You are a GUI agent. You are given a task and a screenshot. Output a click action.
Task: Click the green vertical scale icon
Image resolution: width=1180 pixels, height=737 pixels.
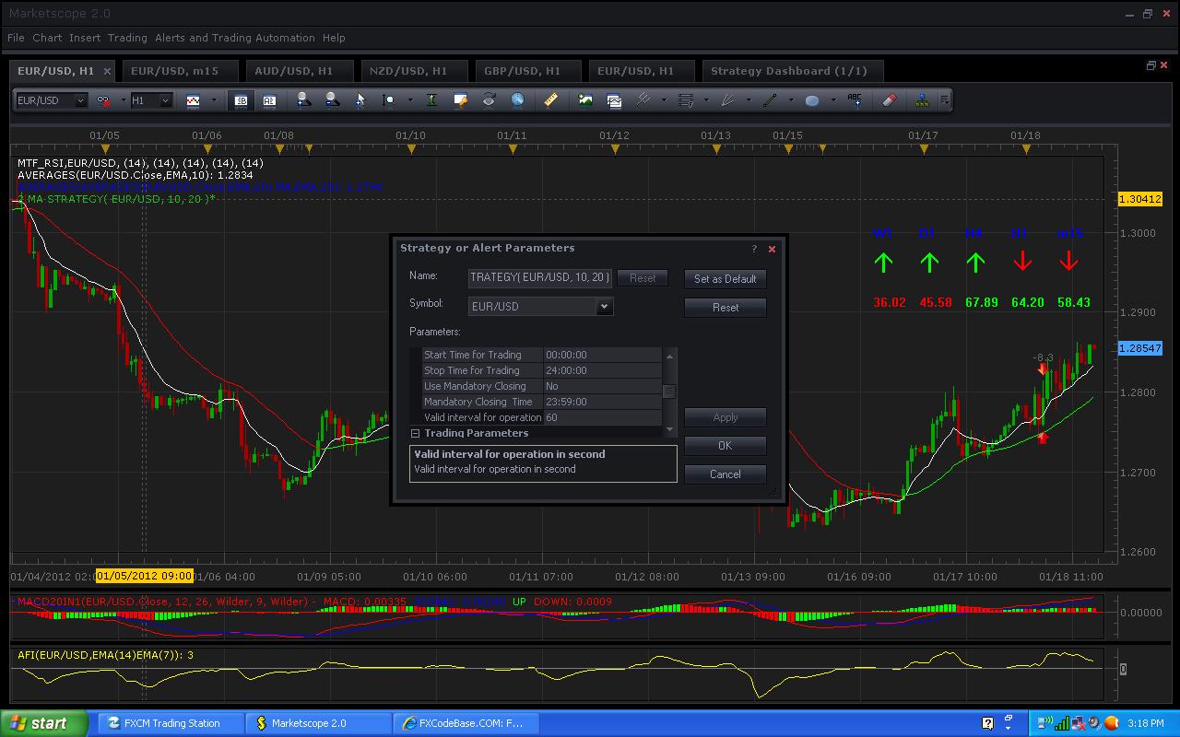pyautogui.click(x=431, y=100)
